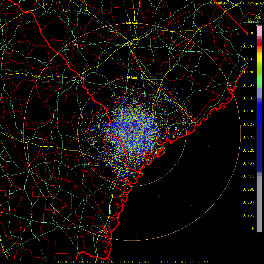Click the gray low-value section of color bar
264x264 pixels.
coord(259,204)
